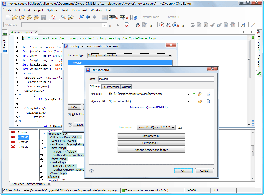The width and height of the screenshot is (264, 195).
Task: Click OK in Edit scenario dialog
Action: point(183,171)
